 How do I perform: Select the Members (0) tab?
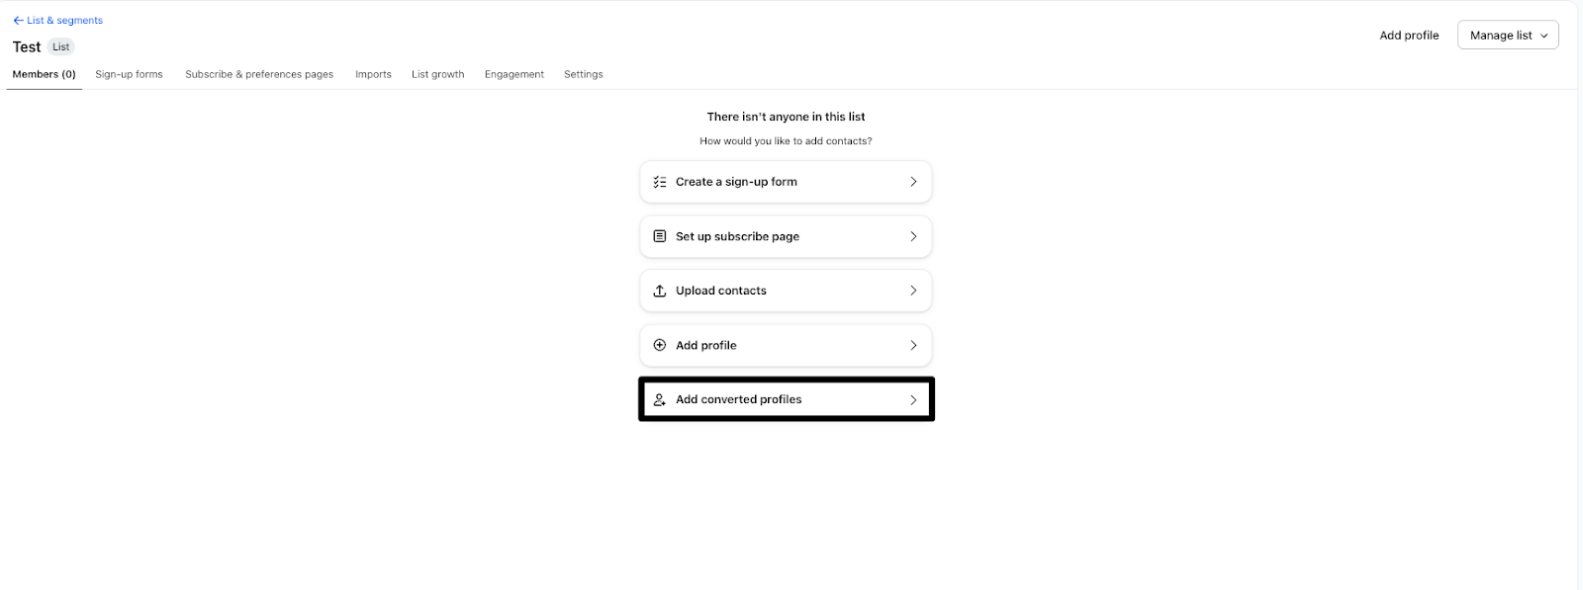pos(44,74)
